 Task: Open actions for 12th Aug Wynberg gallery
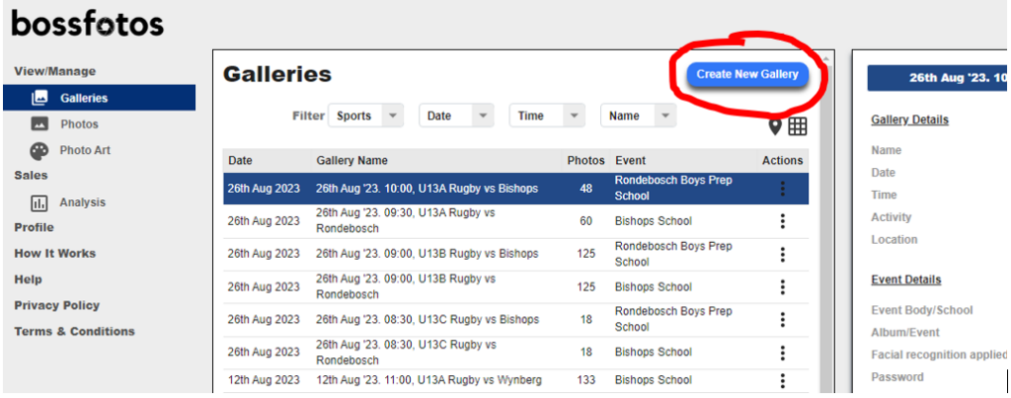coord(783,380)
